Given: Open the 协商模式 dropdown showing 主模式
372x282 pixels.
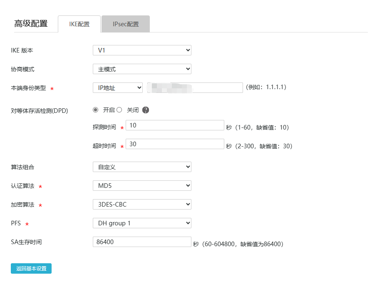Looking at the screenshot, I should 142,69.
